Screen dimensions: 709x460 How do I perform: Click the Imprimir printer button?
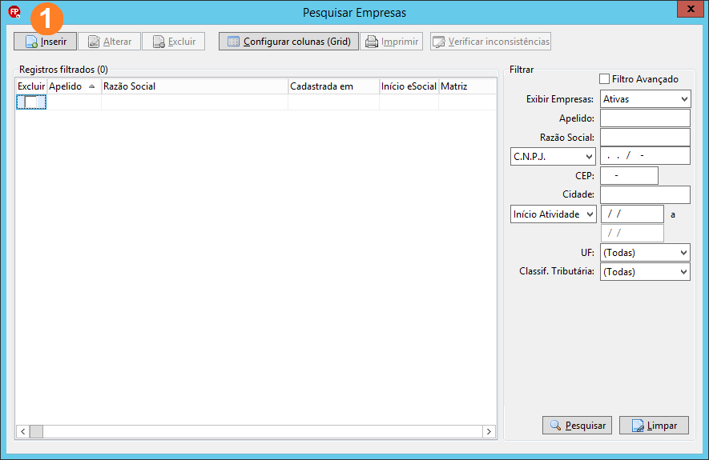(392, 42)
